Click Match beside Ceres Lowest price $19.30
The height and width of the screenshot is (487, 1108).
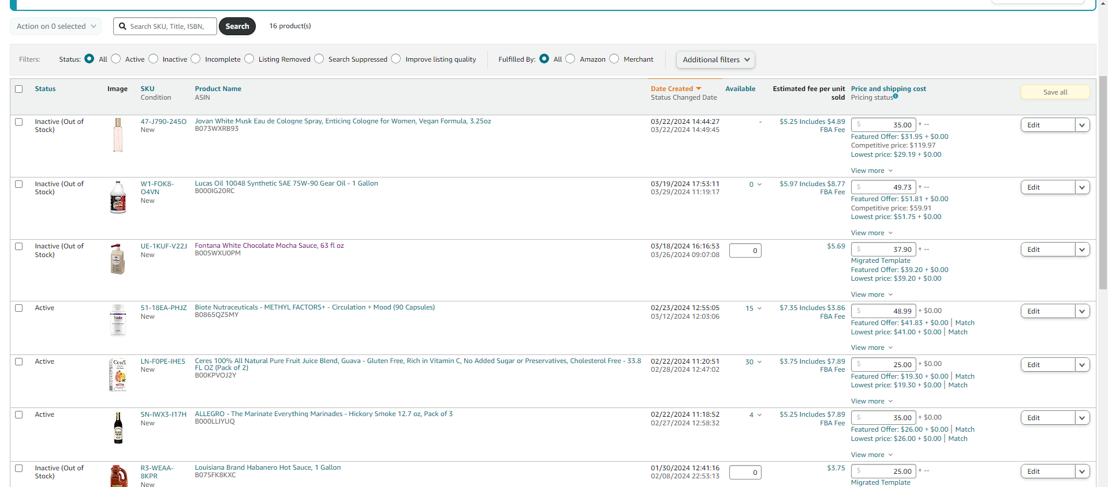pyautogui.click(x=958, y=385)
